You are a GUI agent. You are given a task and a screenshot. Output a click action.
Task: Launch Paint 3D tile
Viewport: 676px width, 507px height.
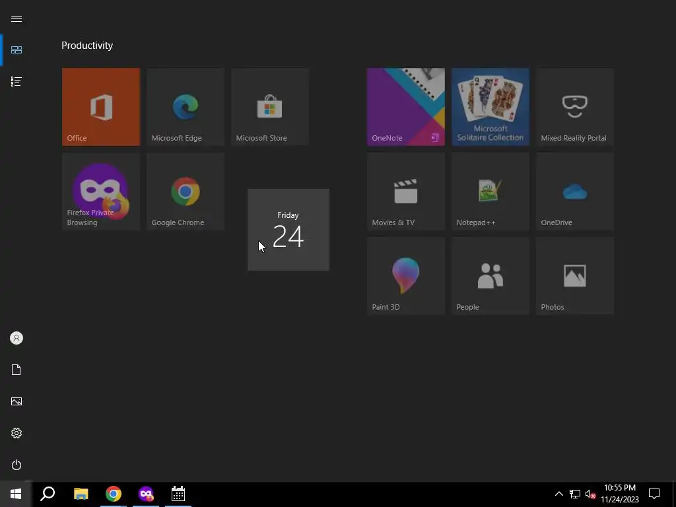pos(406,275)
